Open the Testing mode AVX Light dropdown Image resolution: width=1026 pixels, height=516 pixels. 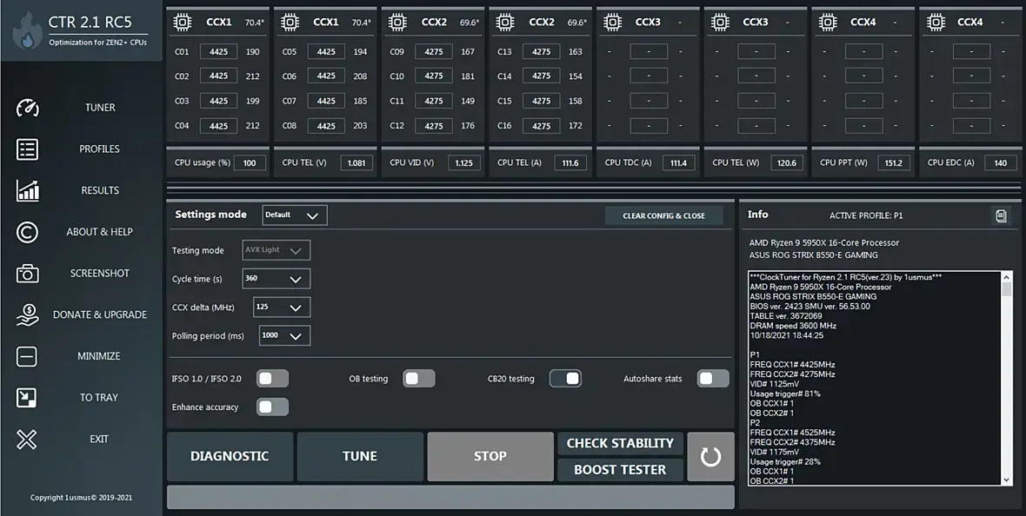pos(276,250)
